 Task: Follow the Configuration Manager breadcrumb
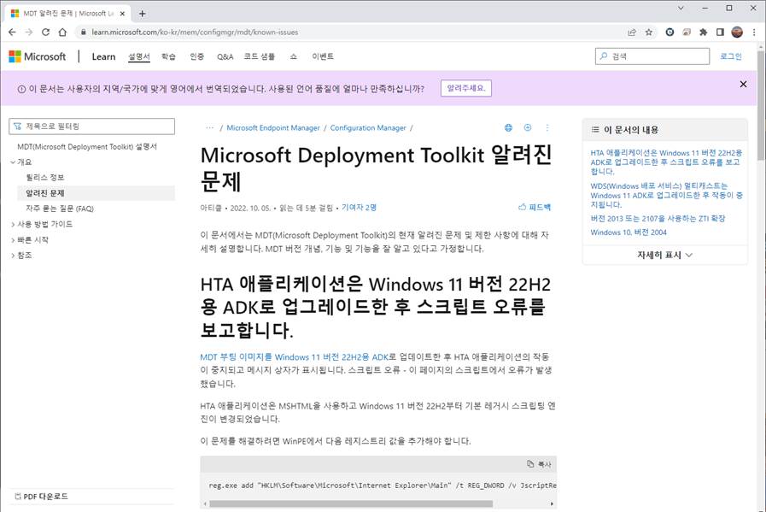point(368,127)
